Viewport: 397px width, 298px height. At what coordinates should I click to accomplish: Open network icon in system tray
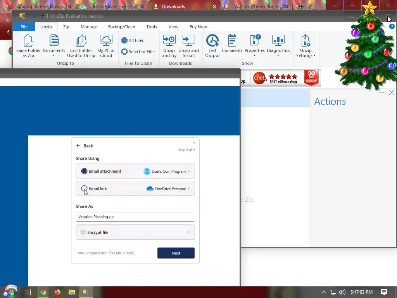tap(333, 292)
